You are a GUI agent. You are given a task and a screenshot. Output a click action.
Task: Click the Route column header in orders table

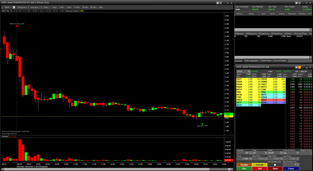pyautogui.click(x=272, y=14)
